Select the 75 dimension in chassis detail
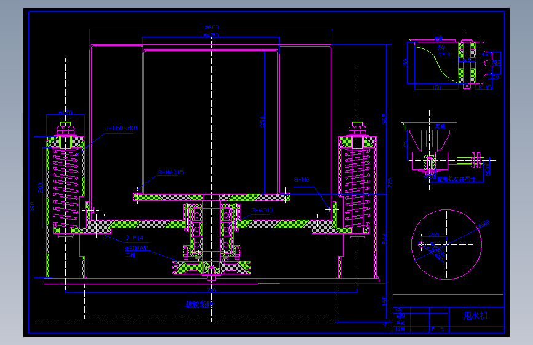This screenshot has width=533, height=345. pos(405,145)
